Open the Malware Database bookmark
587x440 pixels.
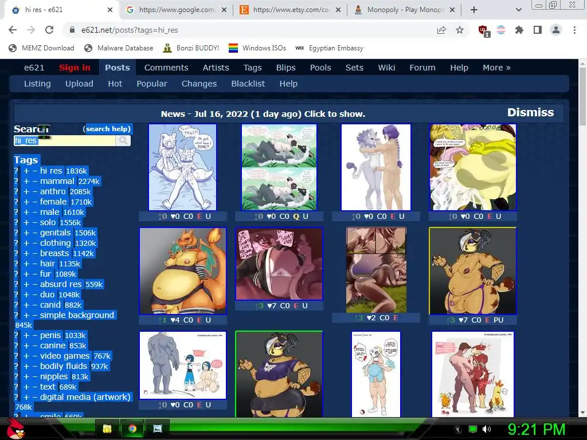click(x=119, y=48)
